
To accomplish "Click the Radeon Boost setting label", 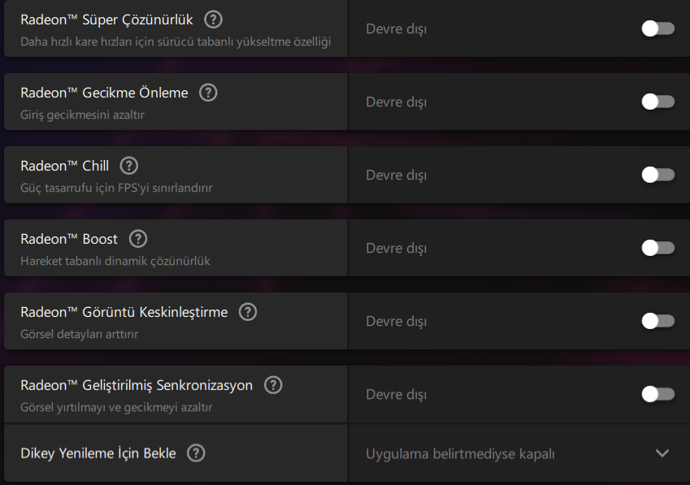I will point(69,239).
